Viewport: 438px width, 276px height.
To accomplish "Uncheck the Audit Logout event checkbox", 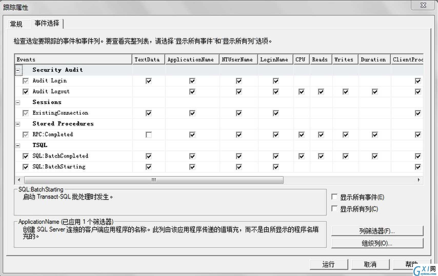I will tap(26, 92).
